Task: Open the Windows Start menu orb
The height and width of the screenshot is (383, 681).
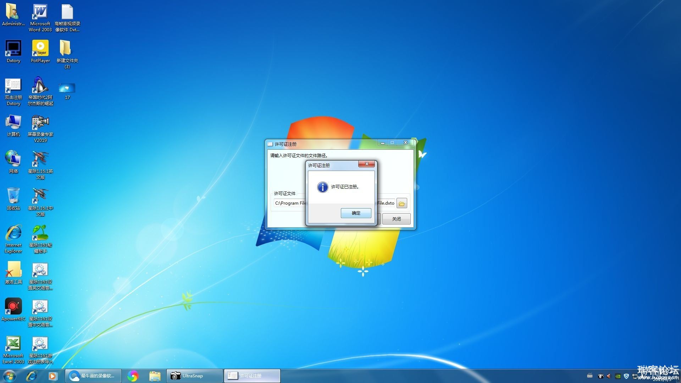Action: (9, 376)
